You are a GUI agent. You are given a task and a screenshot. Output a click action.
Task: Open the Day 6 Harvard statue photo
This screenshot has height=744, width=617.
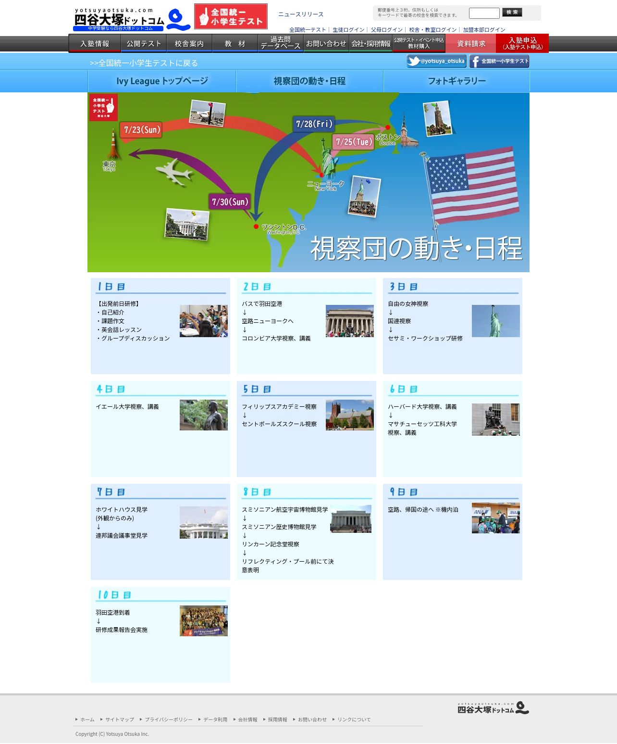click(x=496, y=419)
